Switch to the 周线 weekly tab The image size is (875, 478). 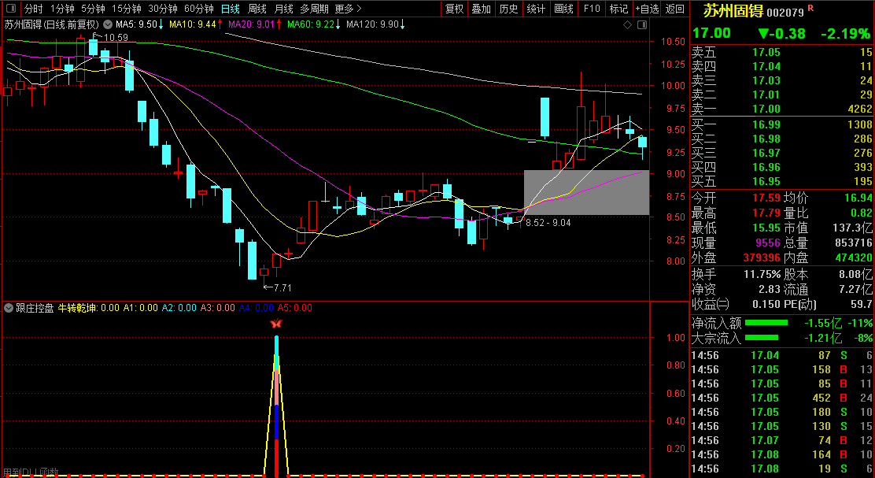[257, 9]
